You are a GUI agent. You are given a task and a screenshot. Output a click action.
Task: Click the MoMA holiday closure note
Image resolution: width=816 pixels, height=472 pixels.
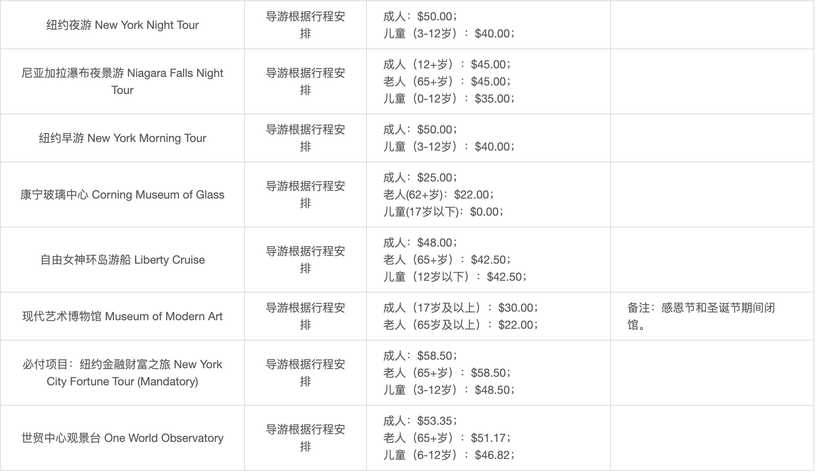coord(701,316)
